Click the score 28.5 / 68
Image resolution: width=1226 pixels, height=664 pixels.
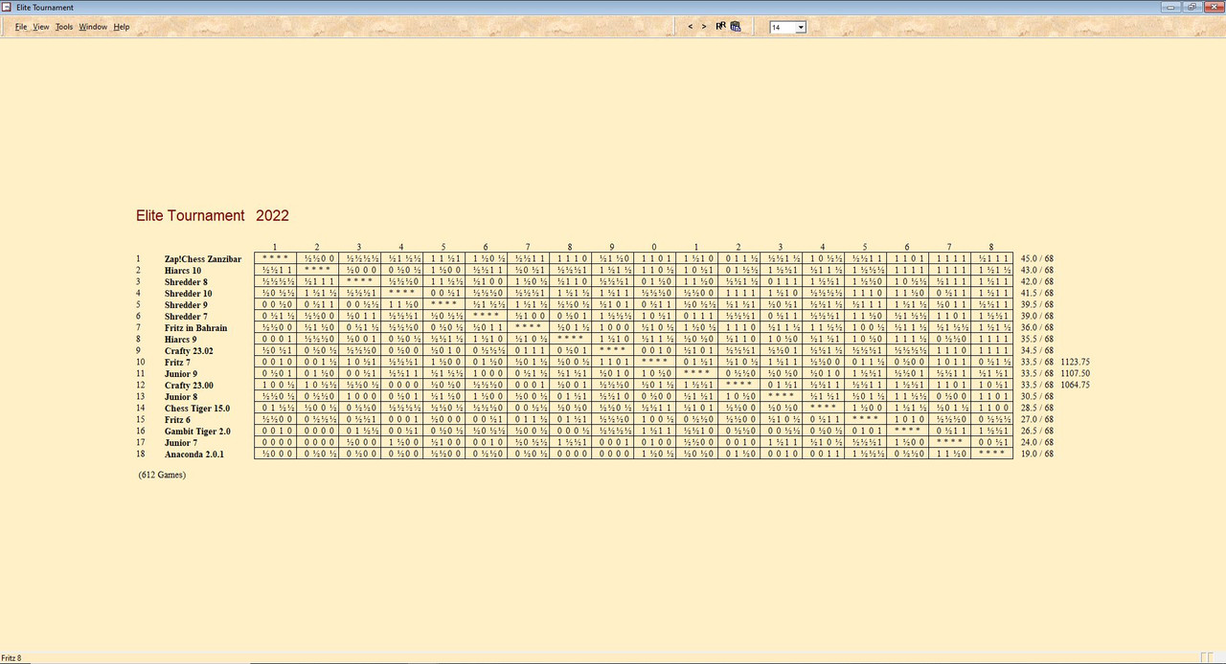pos(1037,409)
